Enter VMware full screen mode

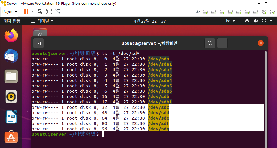pos(49,12)
